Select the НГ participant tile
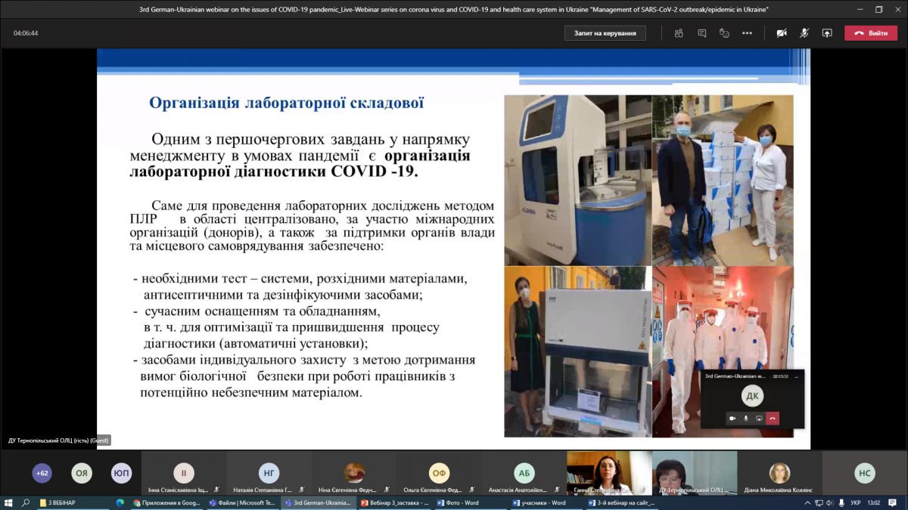Screen dimensions: 908x510 tap(269, 474)
